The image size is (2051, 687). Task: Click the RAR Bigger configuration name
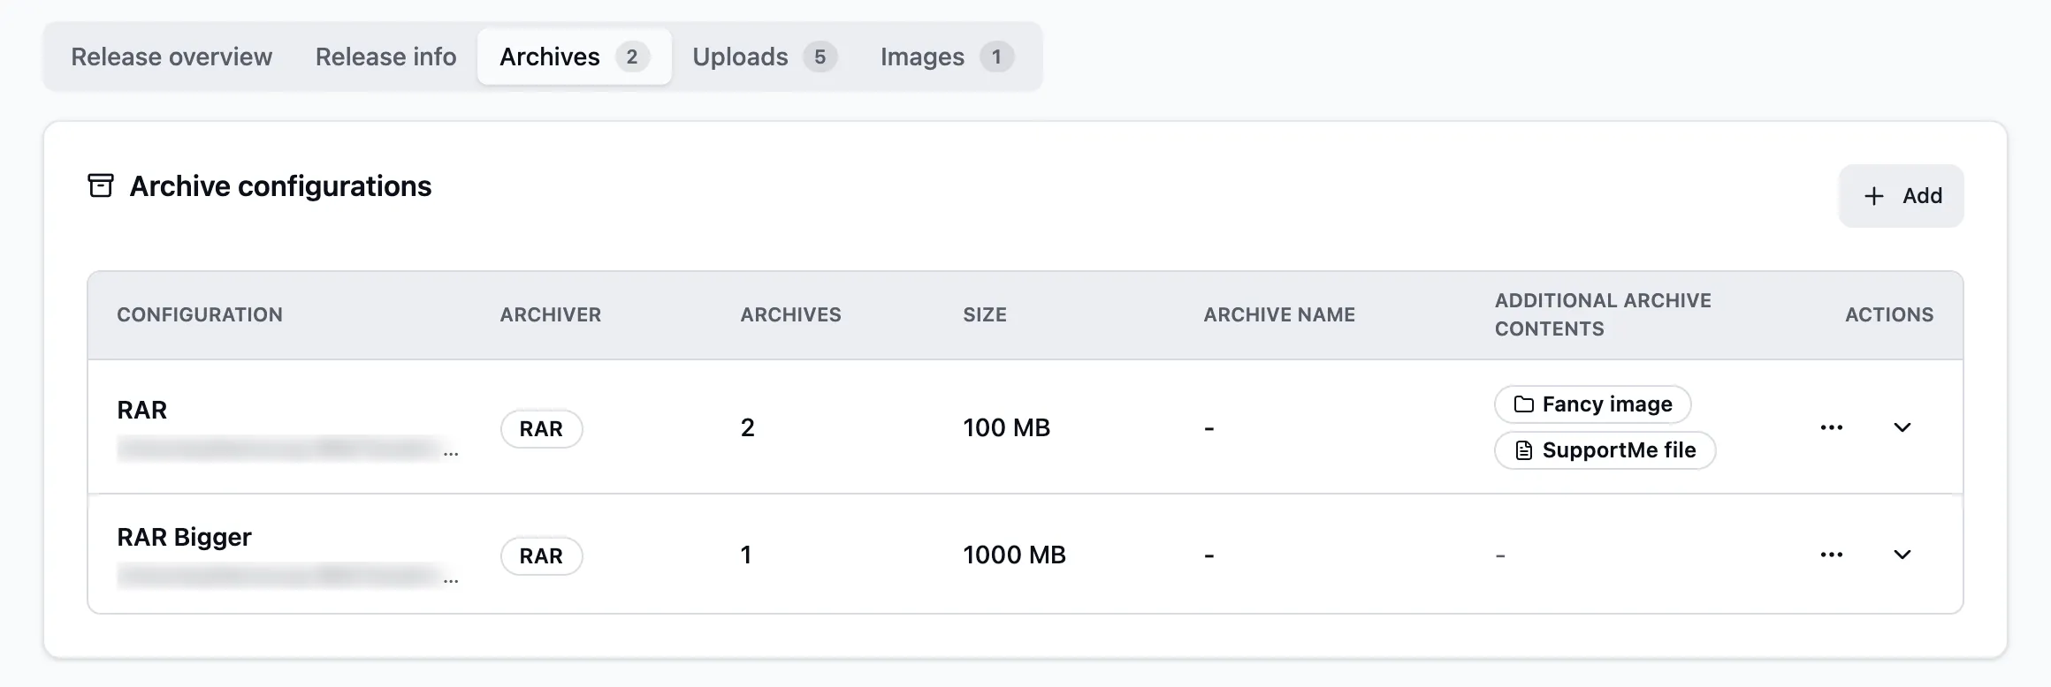(x=184, y=537)
